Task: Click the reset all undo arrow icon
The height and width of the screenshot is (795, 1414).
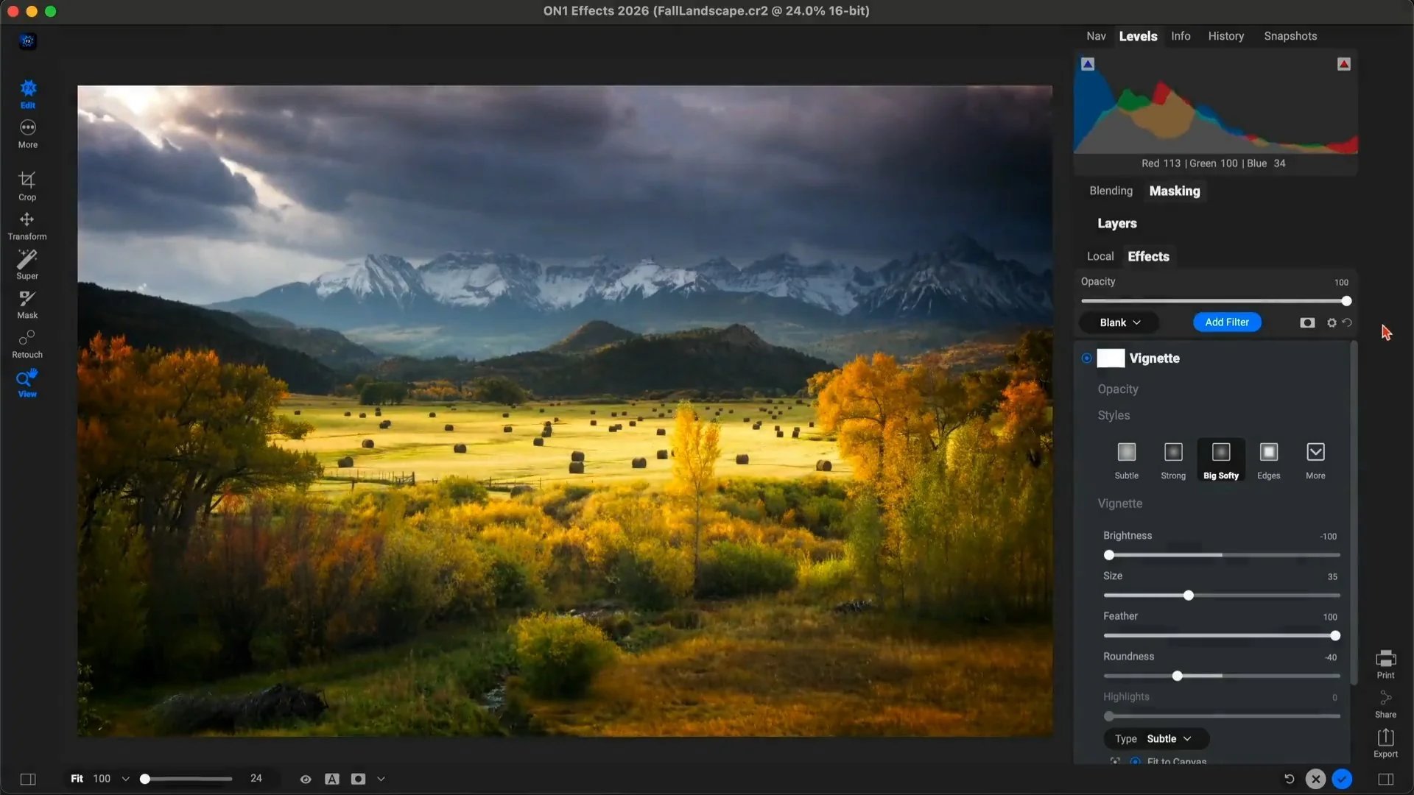Action: (x=1289, y=779)
